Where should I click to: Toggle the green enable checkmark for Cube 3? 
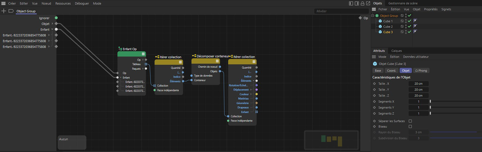point(409,32)
